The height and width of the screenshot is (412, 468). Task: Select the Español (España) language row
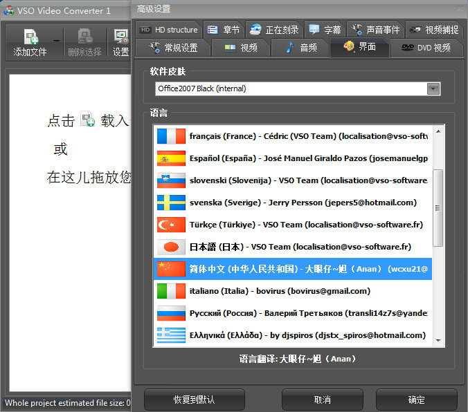[292, 158]
